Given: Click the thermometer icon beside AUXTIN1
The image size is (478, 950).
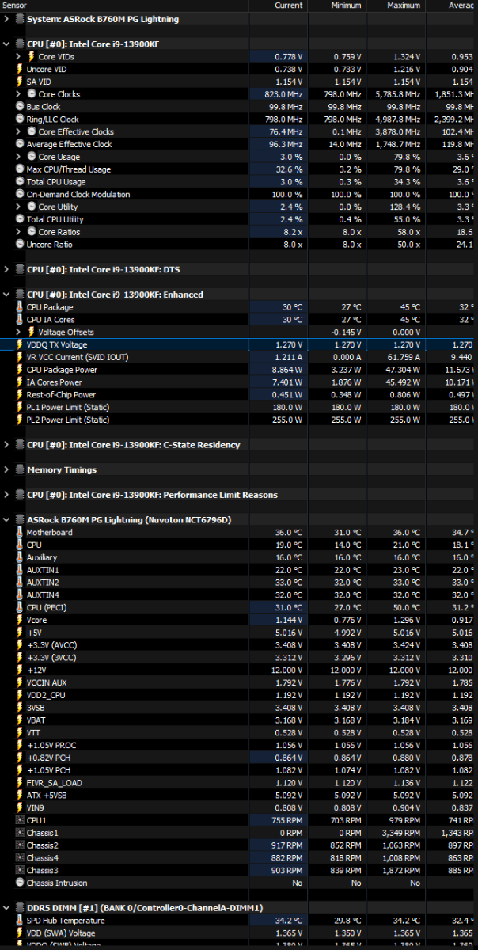Looking at the screenshot, I should tap(20, 570).
